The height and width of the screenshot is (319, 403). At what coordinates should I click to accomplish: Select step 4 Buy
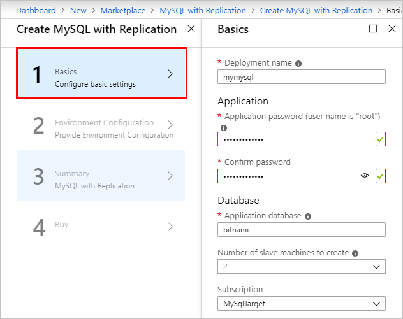coord(101,227)
